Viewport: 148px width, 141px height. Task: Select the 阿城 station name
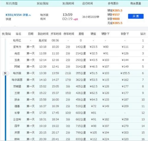[17, 67]
